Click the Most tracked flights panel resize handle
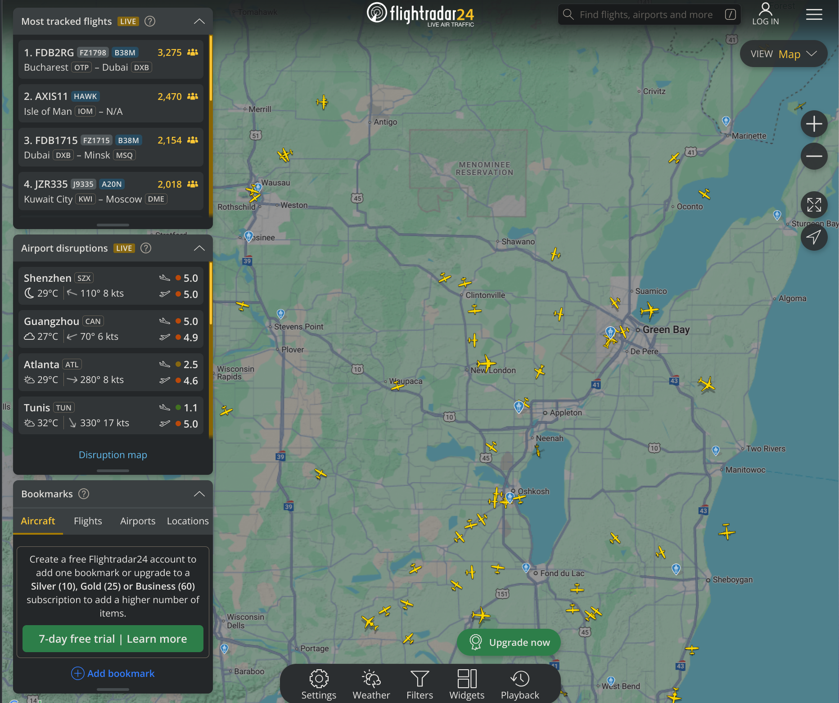 pyautogui.click(x=113, y=225)
